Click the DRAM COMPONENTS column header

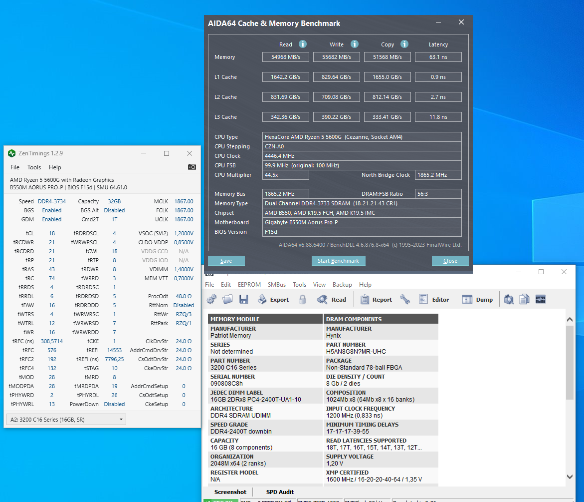point(381,319)
